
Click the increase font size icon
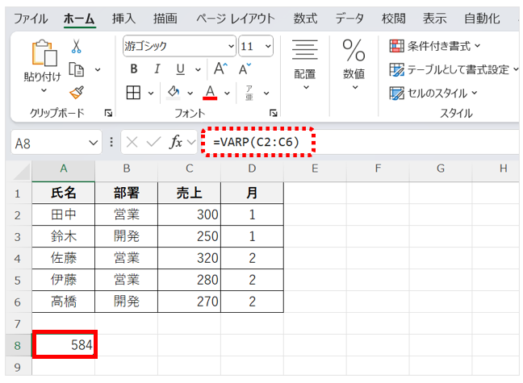click(220, 69)
